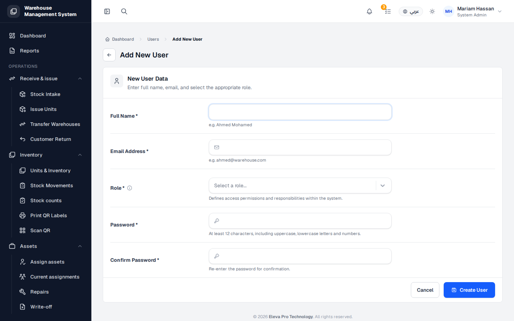Click the MH avatar
Screen dimensions: 514x321
449,11
